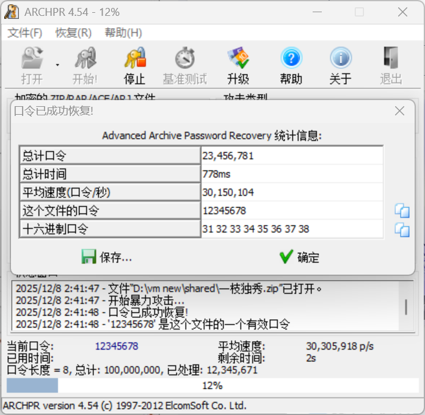Click the 升级 (Upgrade) toolbar icon
The width and height of the screenshot is (425, 415).
(x=238, y=59)
